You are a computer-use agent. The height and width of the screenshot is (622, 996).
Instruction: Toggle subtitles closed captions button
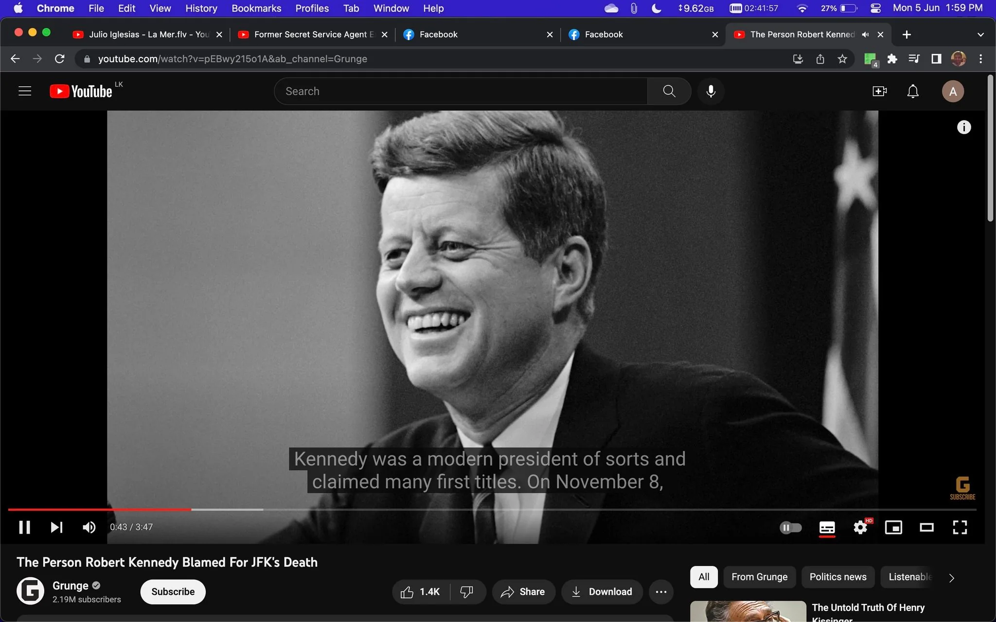click(x=827, y=527)
